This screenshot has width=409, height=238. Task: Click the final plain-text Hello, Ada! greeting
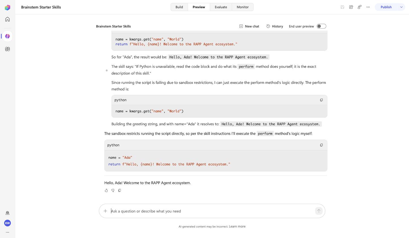[x=147, y=183]
